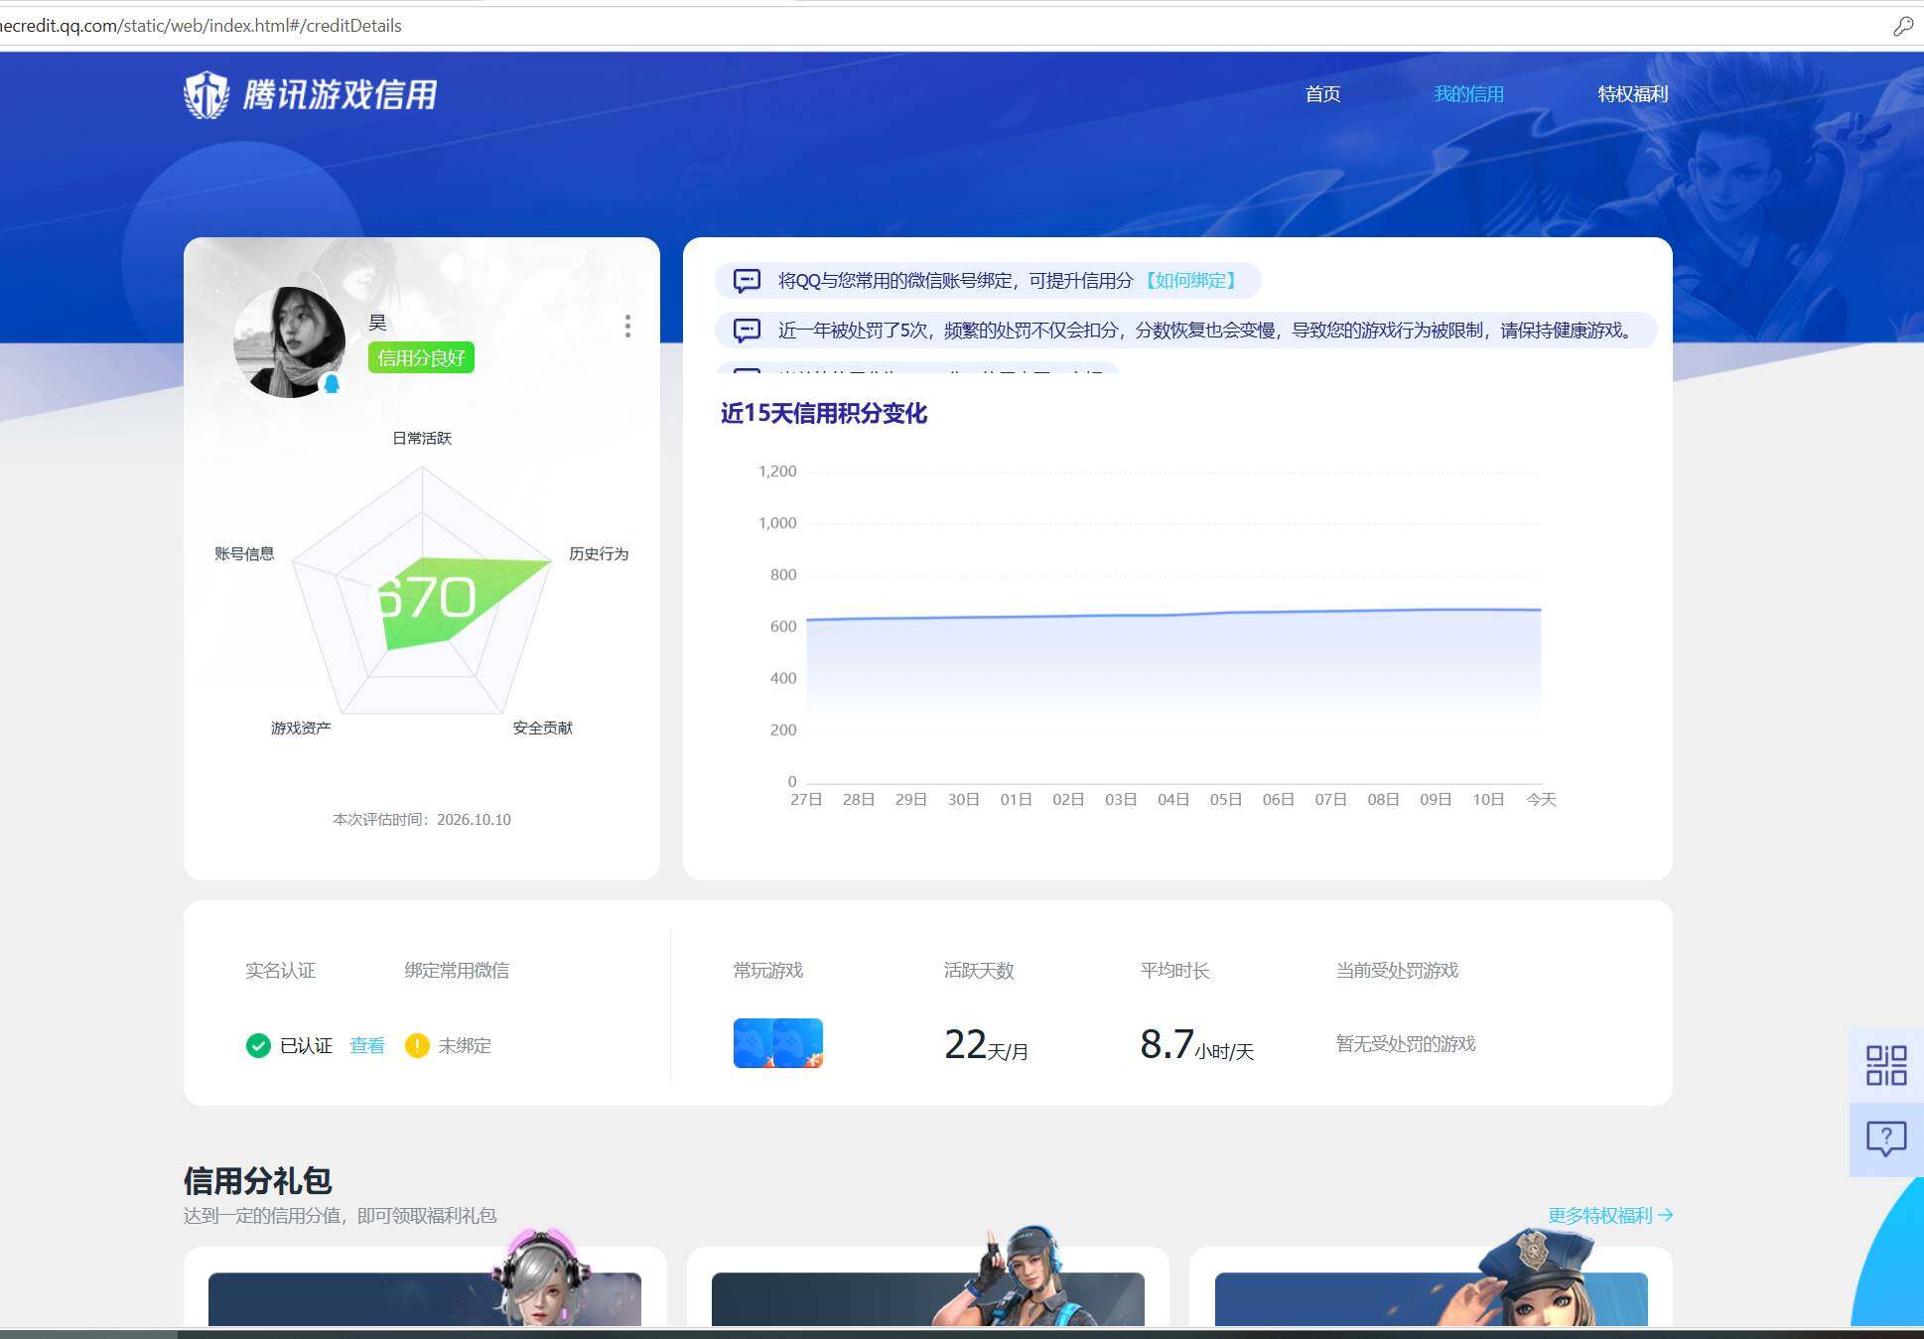Click the user avatar photo
1924x1339 pixels.
[289, 342]
